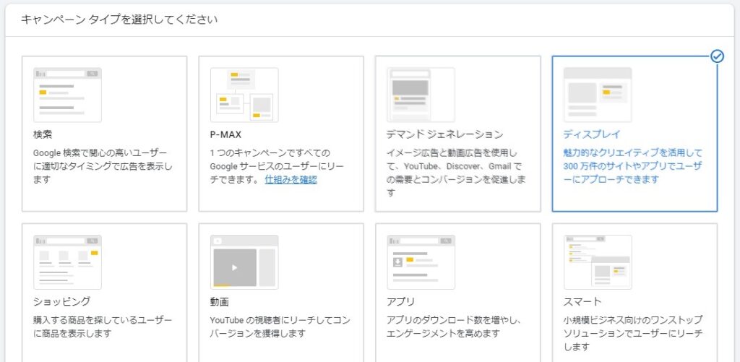Viewport: 740px width, 362px height.
Task: Click the text 'イメージ広告と動画広告を使用し'
Action: (x=452, y=153)
